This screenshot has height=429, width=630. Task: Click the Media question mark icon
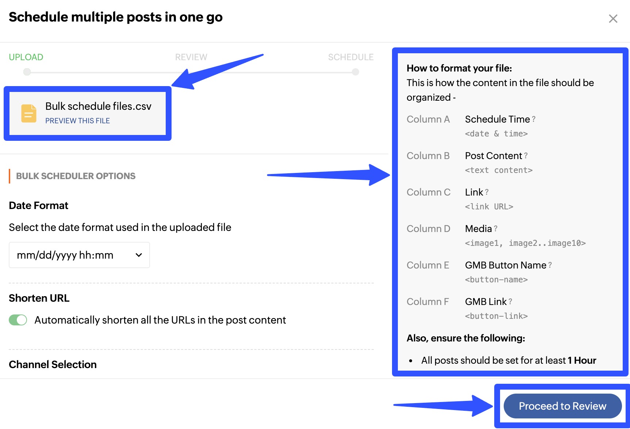pyautogui.click(x=496, y=229)
